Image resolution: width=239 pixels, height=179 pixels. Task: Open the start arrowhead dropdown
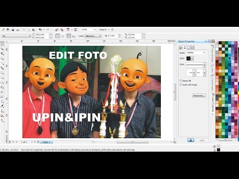pos(194,73)
